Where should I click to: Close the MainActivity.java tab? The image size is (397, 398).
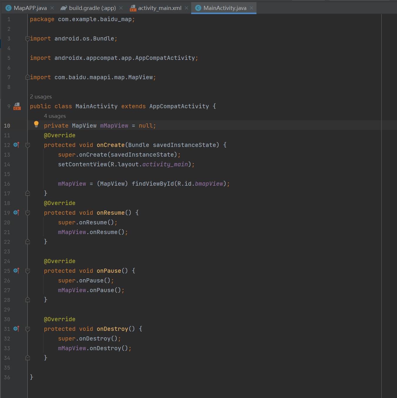coord(251,8)
